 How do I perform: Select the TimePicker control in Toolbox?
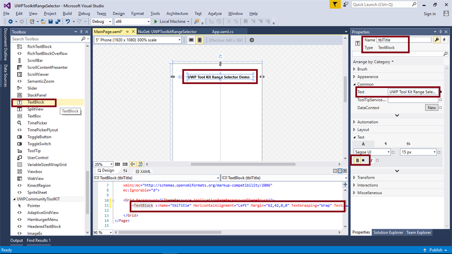pyautogui.click(x=37, y=123)
